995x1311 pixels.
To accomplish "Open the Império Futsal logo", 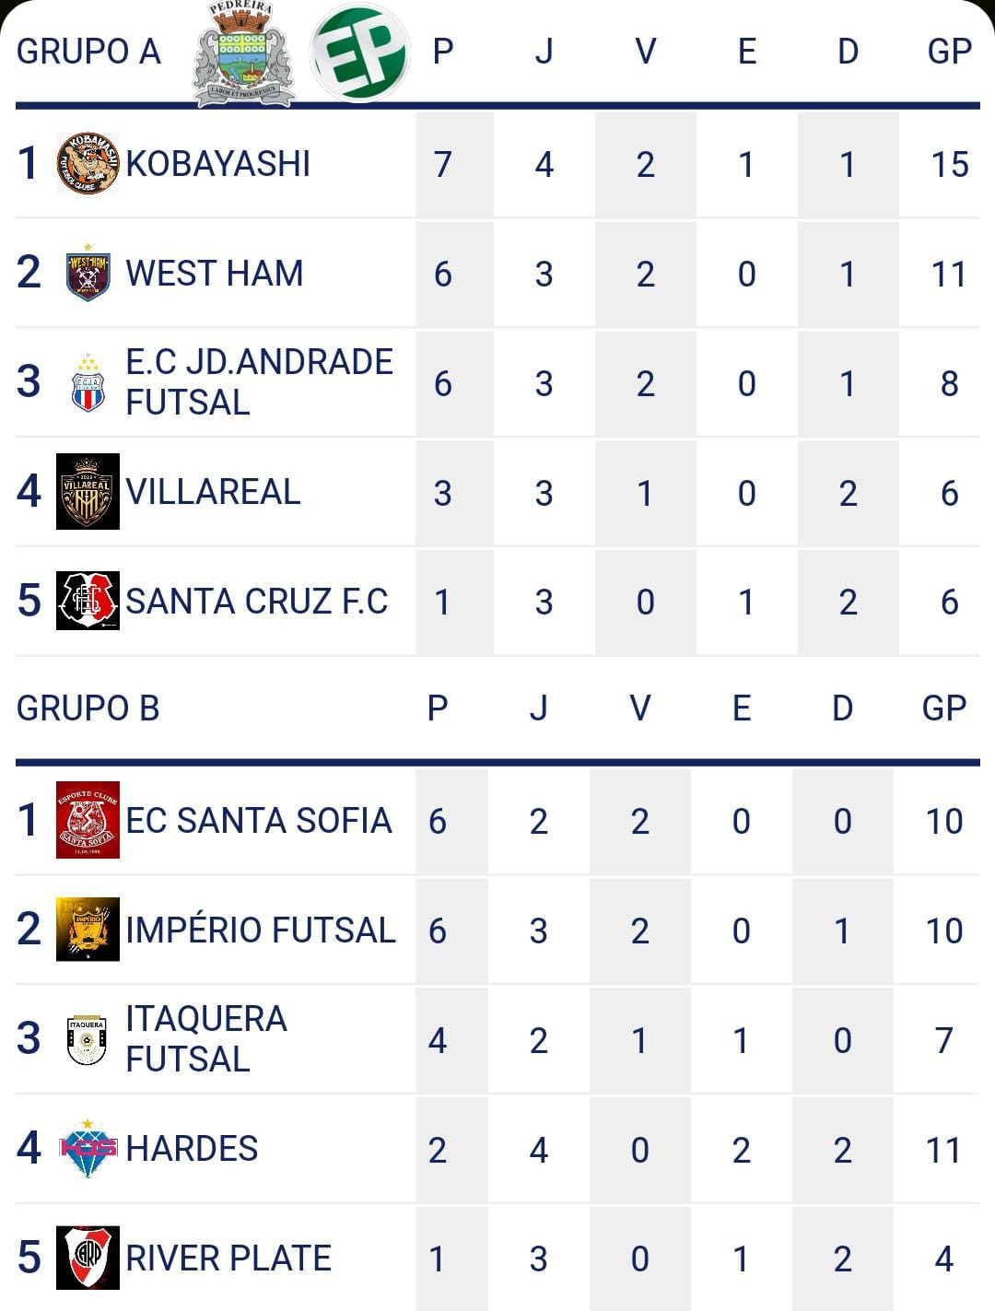I will pyautogui.click(x=88, y=929).
